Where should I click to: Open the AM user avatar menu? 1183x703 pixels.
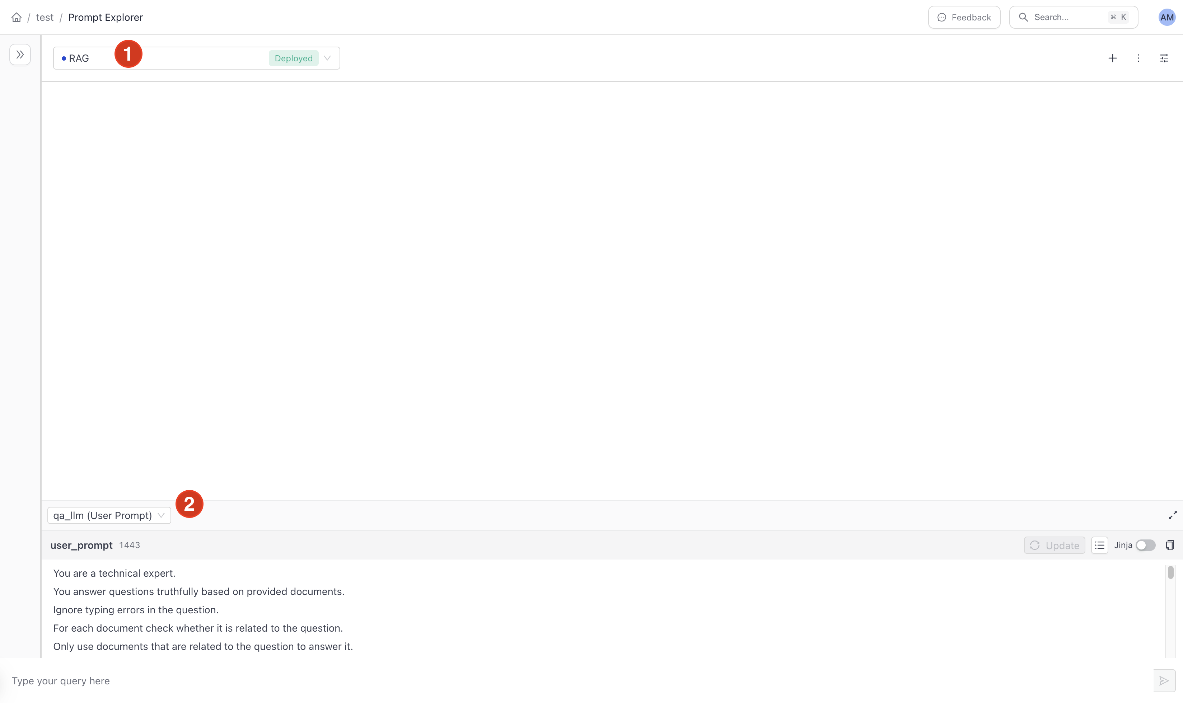(1167, 18)
